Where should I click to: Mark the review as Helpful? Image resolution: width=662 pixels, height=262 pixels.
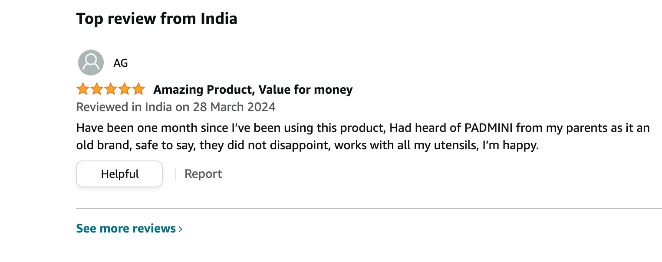(x=119, y=174)
